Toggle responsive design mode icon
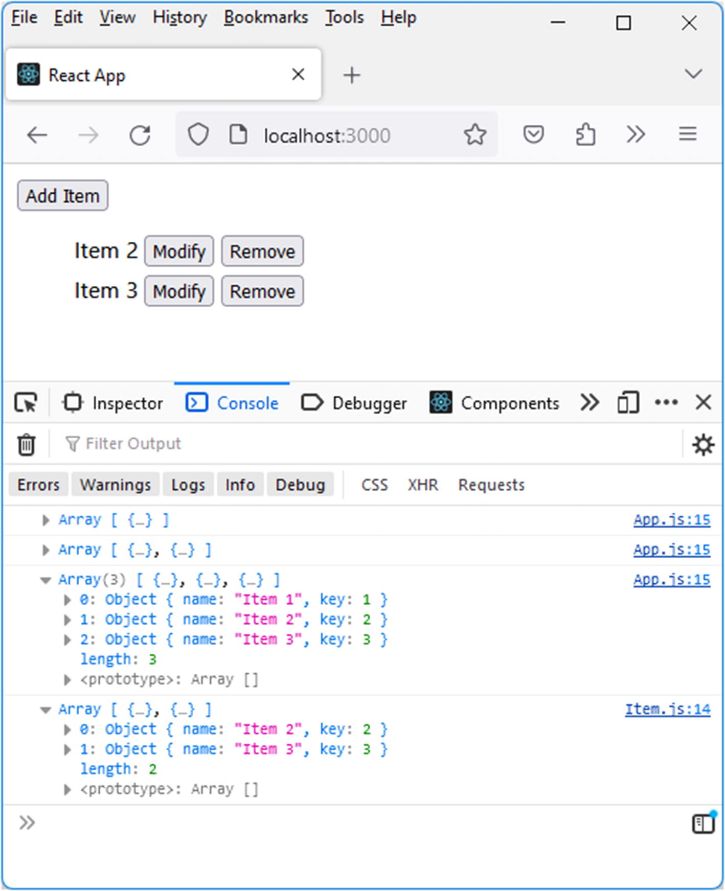Screen dimensions: 725x891 627,403
